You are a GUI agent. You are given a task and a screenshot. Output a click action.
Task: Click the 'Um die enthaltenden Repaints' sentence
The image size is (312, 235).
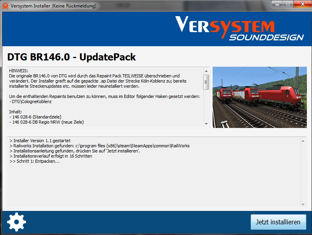click(104, 96)
